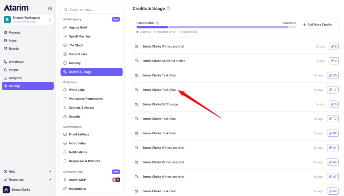The image size is (344, 196).
Task: Click the icon on MCP usage row
Action: [136, 104]
